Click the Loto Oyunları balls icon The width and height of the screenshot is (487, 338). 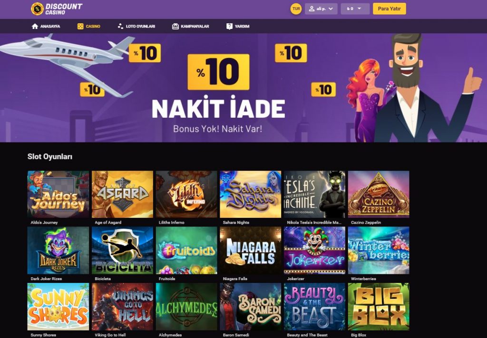120,27
